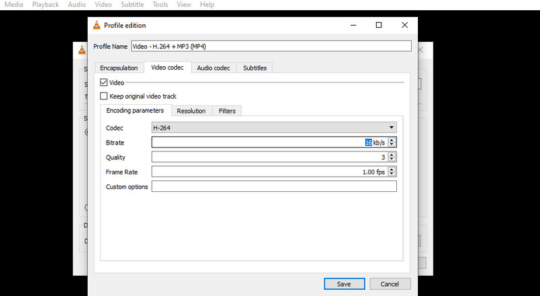The height and width of the screenshot is (296, 540).
Task: Switch to the Encapsulation tab
Action: [119, 68]
